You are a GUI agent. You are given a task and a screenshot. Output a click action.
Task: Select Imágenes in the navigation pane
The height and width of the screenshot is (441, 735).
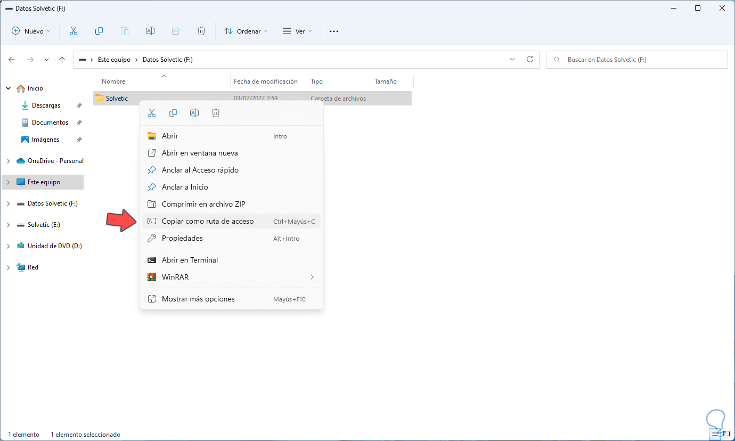(x=45, y=140)
